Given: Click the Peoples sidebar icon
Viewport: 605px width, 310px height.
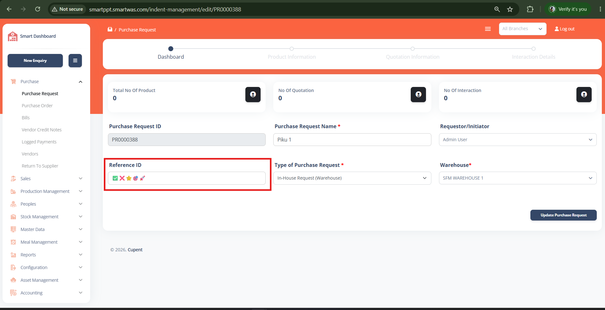Looking at the screenshot, I should click(13, 204).
